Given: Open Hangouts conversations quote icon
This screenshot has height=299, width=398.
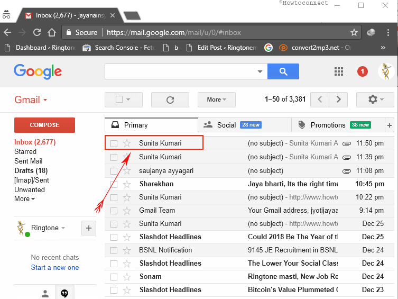Looking at the screenshot, I should click(64, 293).
